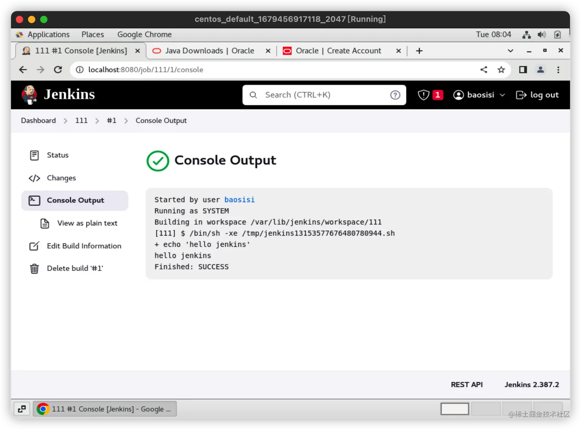Open the Chrome three-dot menu

(x=558, y=69)
